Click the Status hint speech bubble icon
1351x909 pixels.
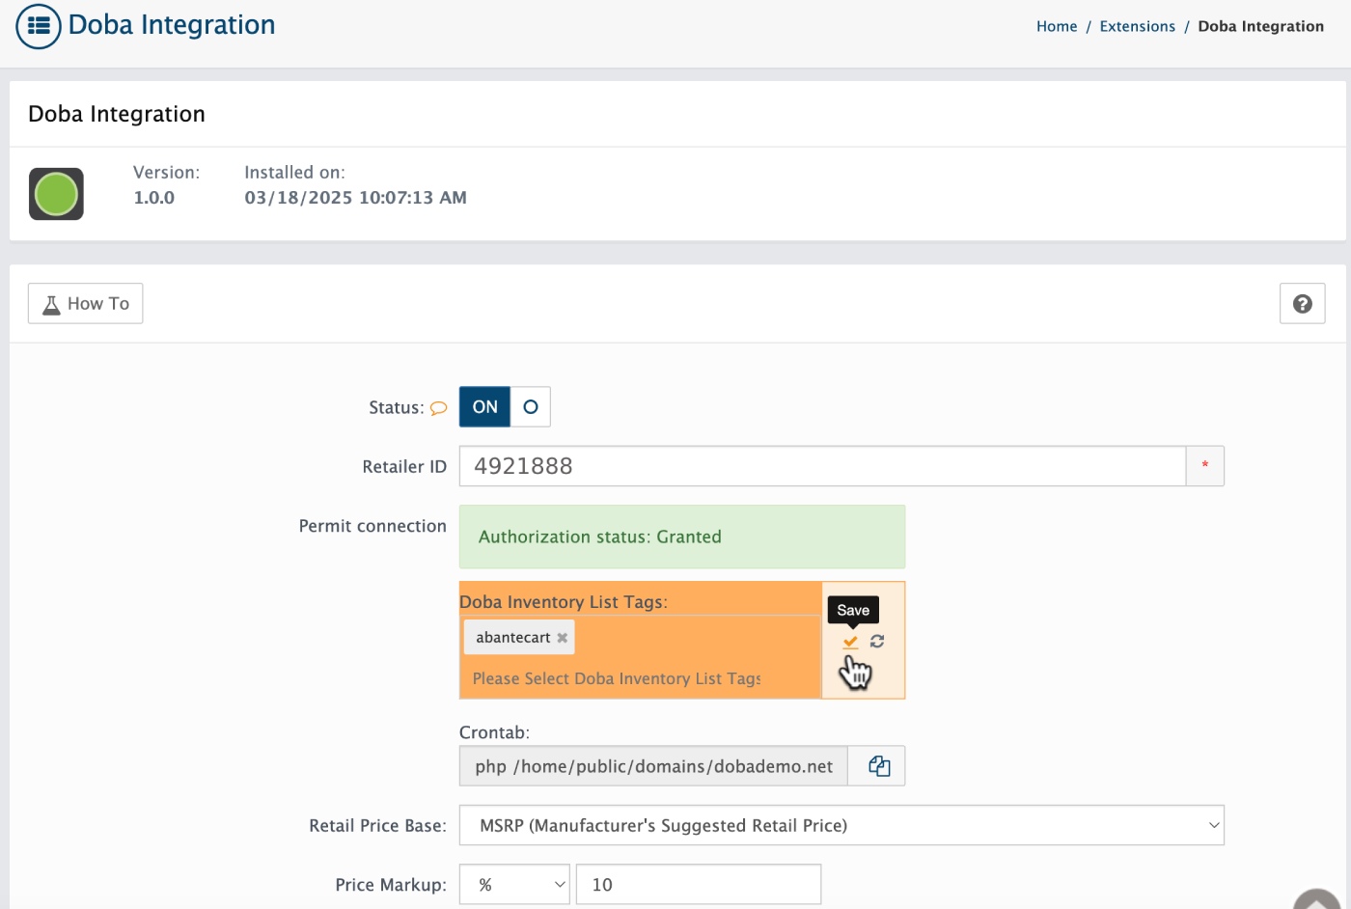click(x=438, y=408)
